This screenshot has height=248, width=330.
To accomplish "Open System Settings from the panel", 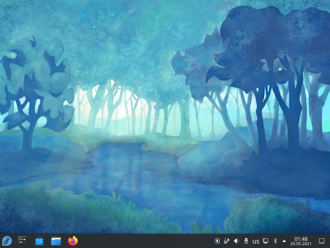I will [22, 241].
